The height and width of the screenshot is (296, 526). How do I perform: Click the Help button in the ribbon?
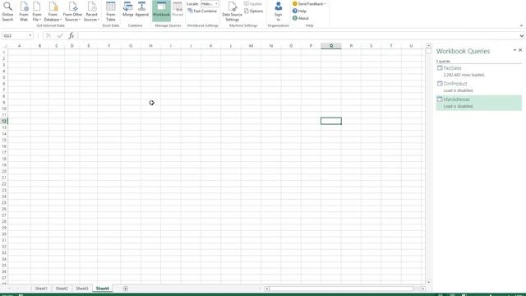click(x=299, y=11)
